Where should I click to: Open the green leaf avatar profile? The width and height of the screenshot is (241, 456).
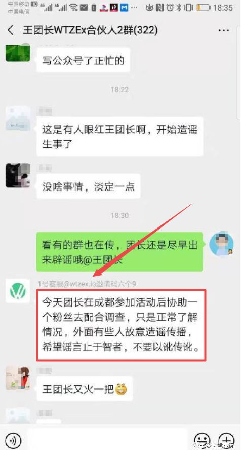tap(18, 52)
